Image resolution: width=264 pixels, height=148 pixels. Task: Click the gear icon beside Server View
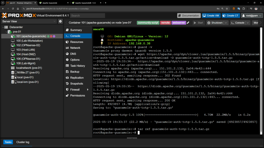pyautogui.click(x=60, y=21)
